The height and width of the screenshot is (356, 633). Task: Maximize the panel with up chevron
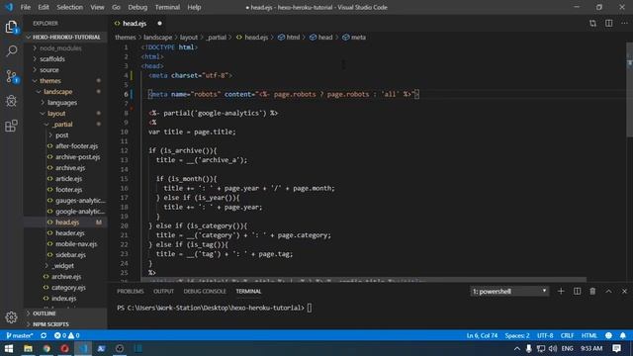608,291
